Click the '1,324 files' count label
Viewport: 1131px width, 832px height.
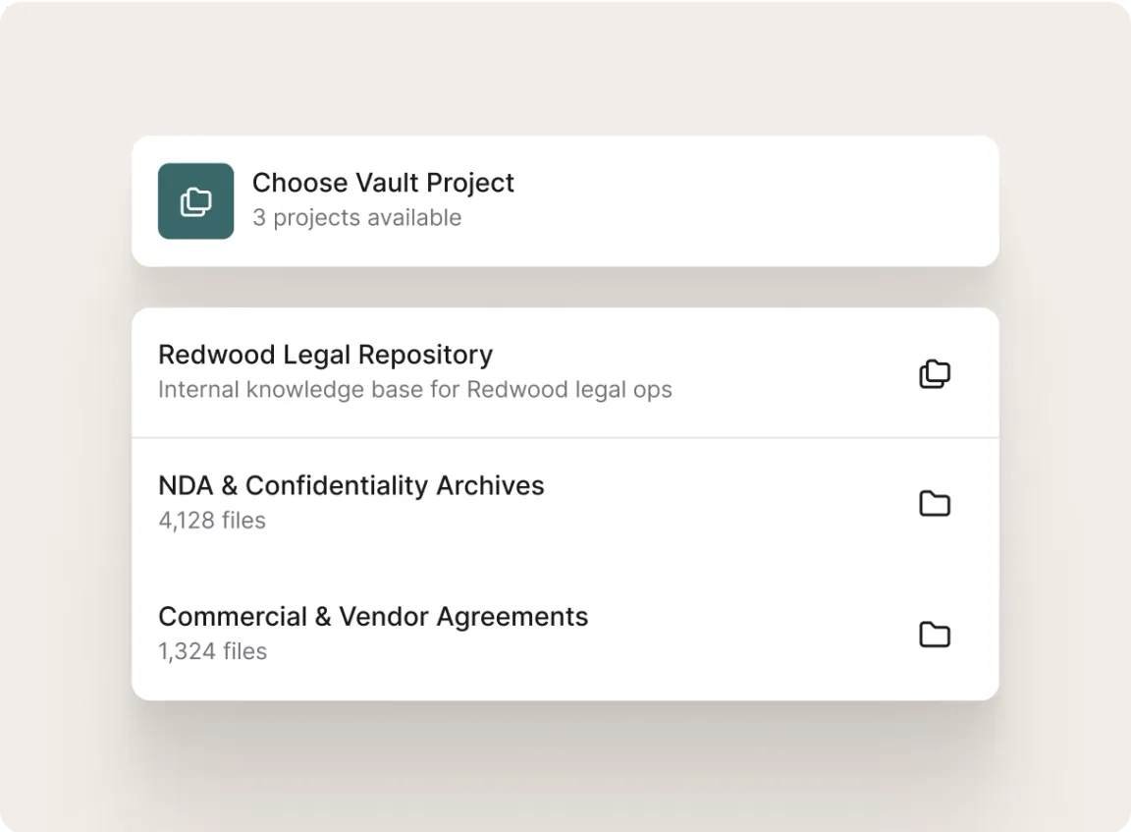click(x=212, y=651)
